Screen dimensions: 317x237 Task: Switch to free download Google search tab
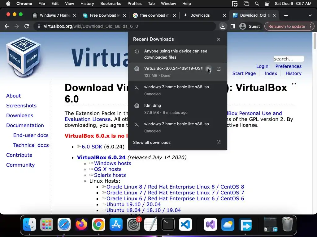(155, 15)
